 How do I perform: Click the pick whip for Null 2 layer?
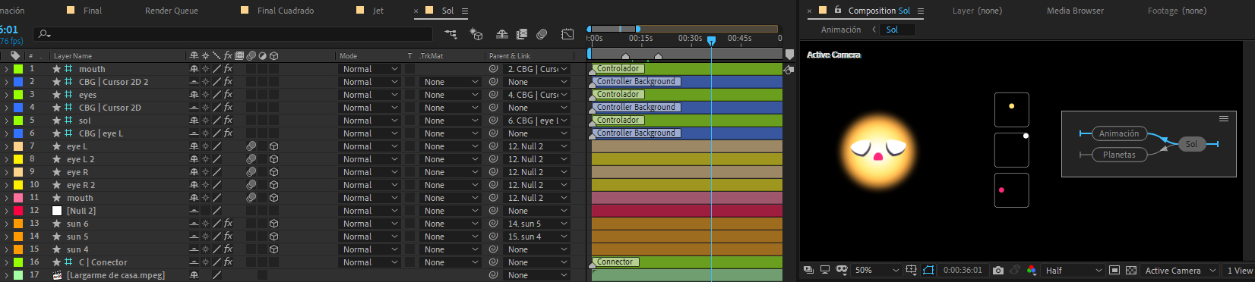pos(493,211)
